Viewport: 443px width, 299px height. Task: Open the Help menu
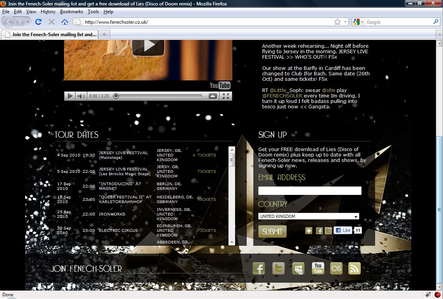coord(108,12)
